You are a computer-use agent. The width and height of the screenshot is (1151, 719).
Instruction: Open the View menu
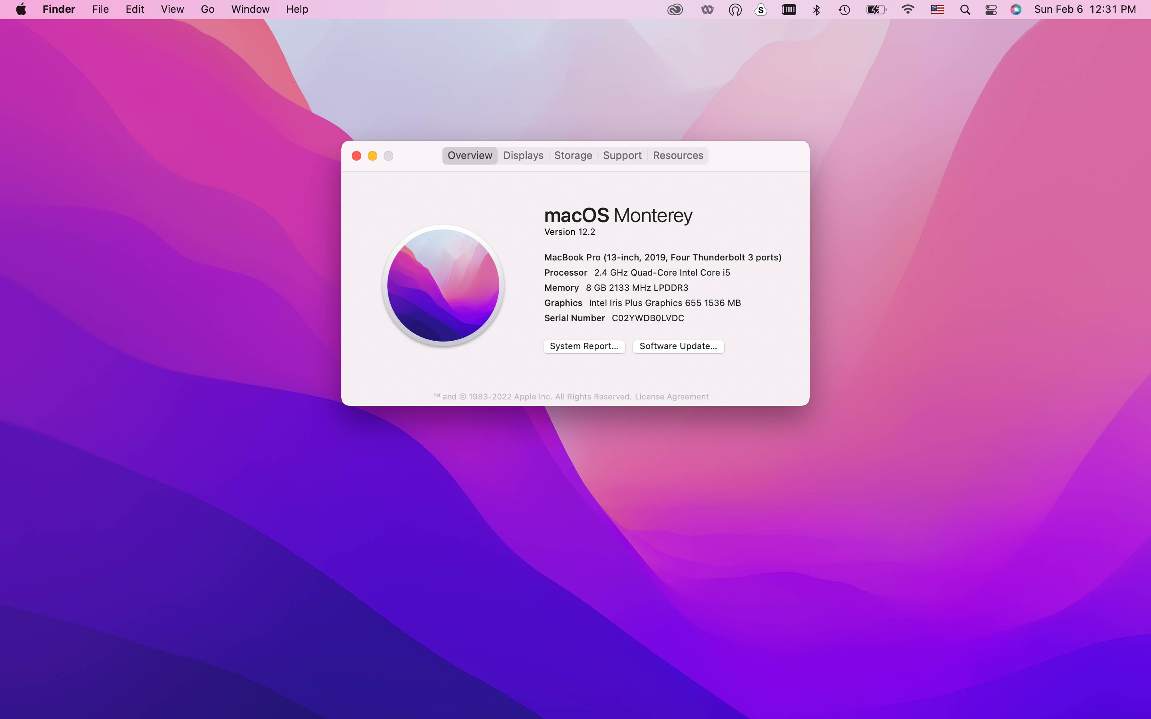click(x=172, y=9)
